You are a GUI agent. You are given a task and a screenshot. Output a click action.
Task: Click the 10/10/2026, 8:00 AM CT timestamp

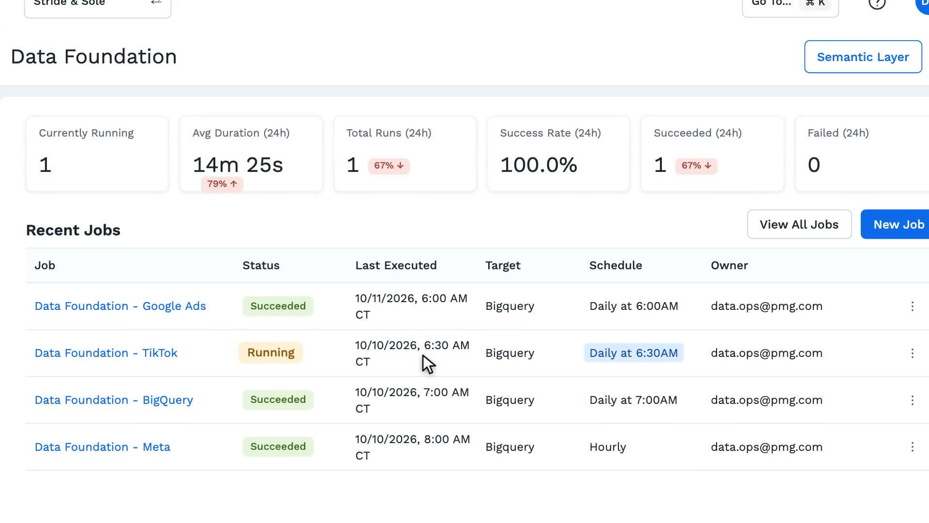click(x=412, y=447)
